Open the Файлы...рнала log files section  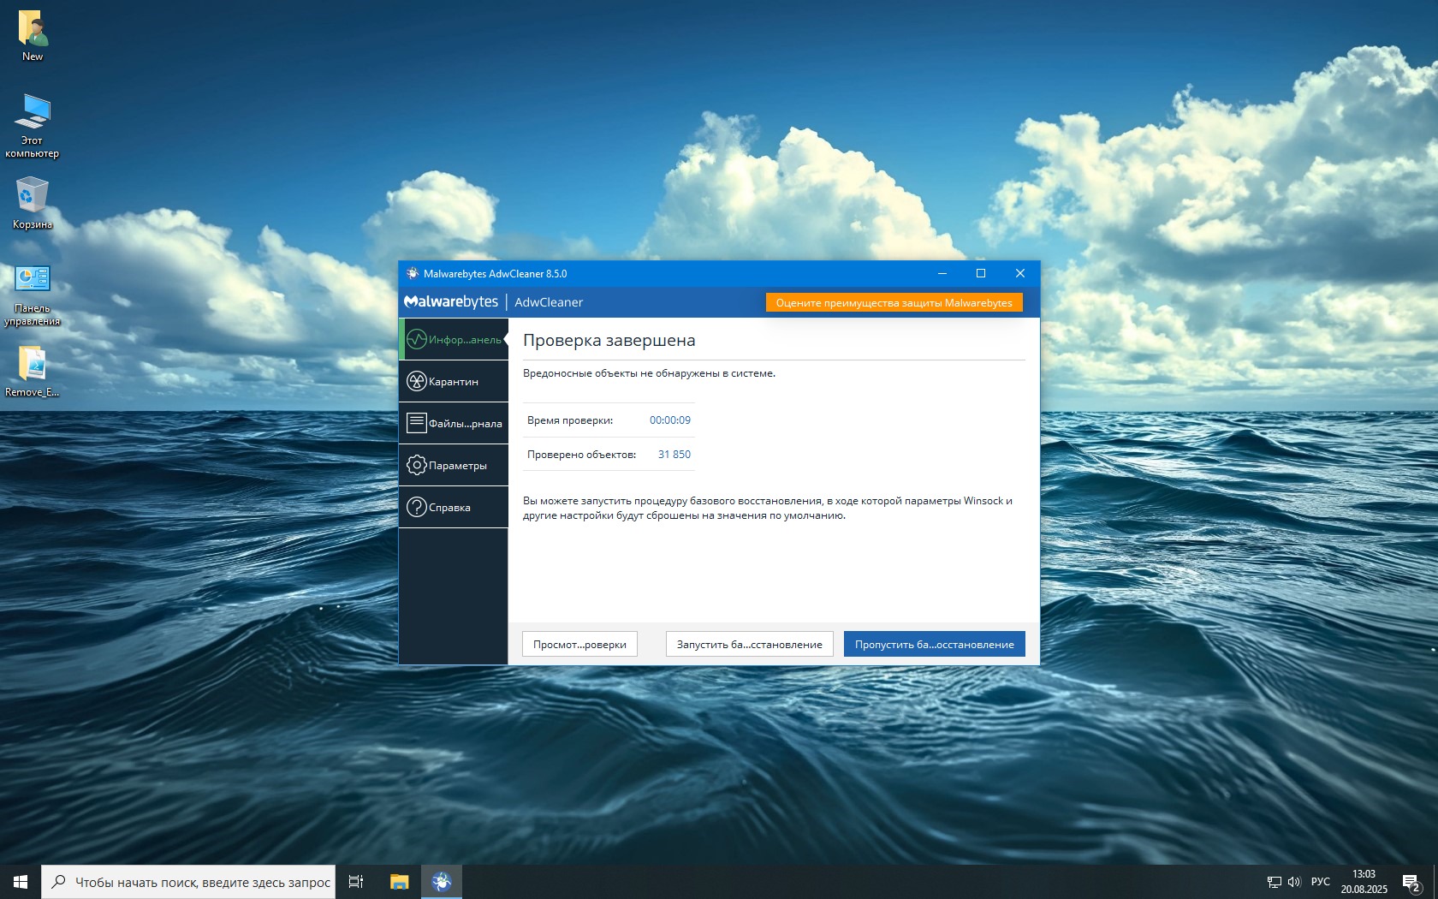tap(454, 424)
